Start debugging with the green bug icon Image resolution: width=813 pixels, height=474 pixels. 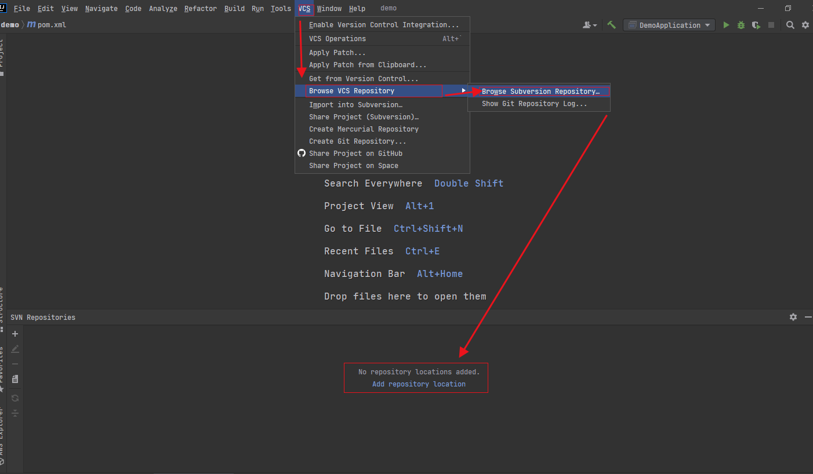[741, 25]
